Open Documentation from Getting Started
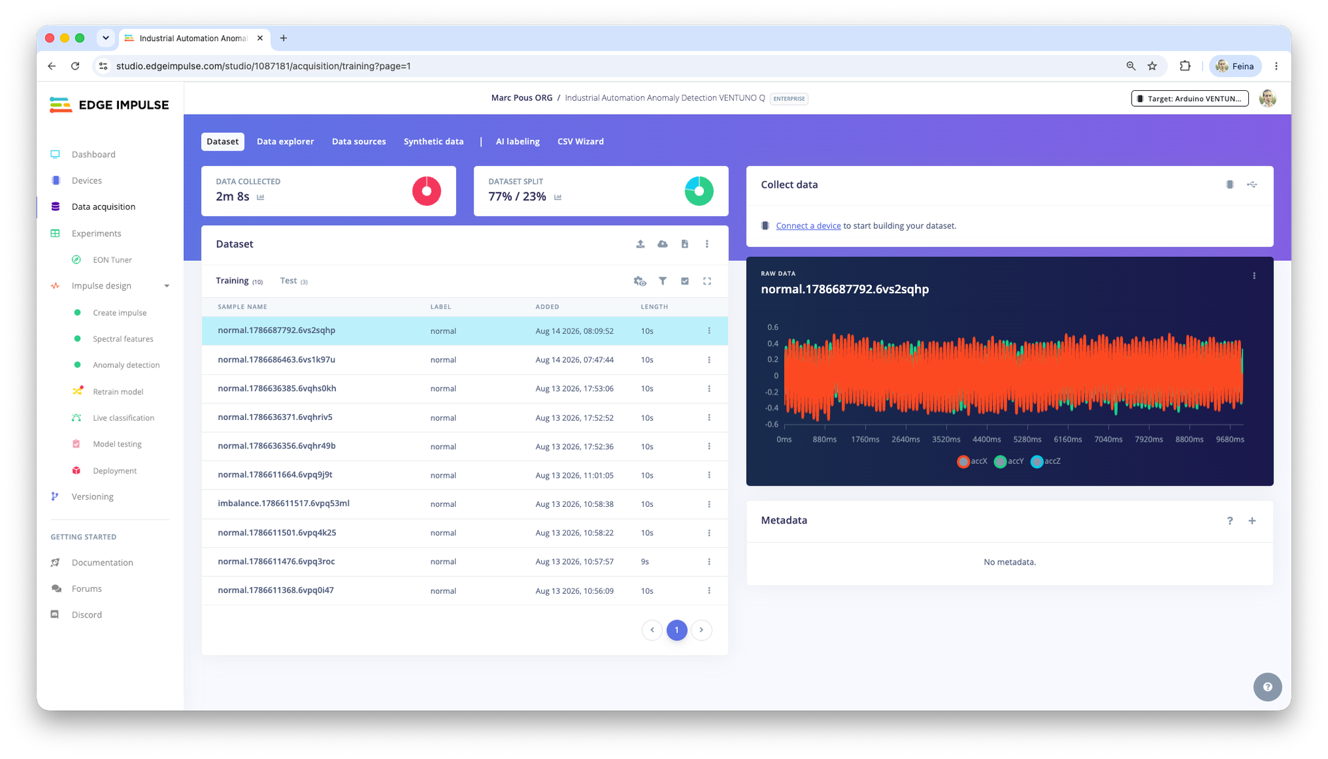The image size is (1328, 759). (102, 563)
